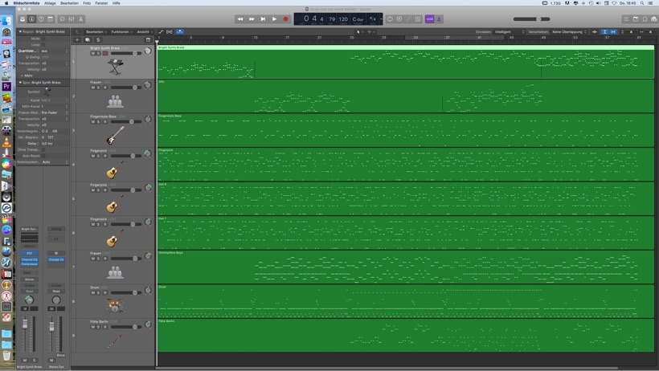Click the Fingerstyle Bass guitar icon
Screen dimensions: 659x371
tap(115, 135)
